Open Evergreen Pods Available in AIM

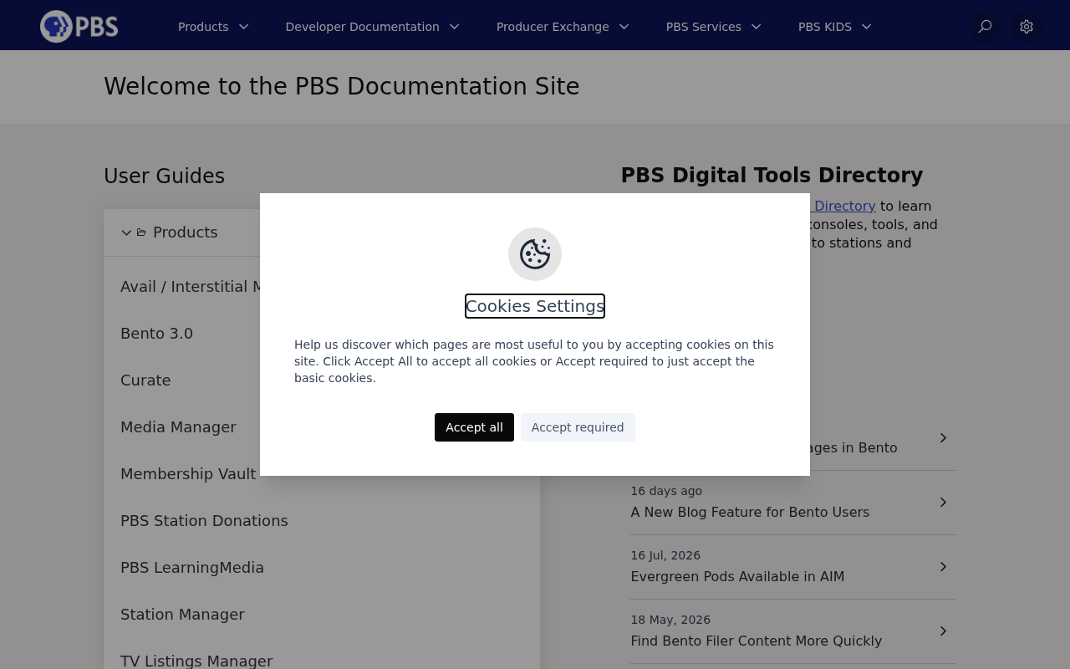click(x=737, y=577)
